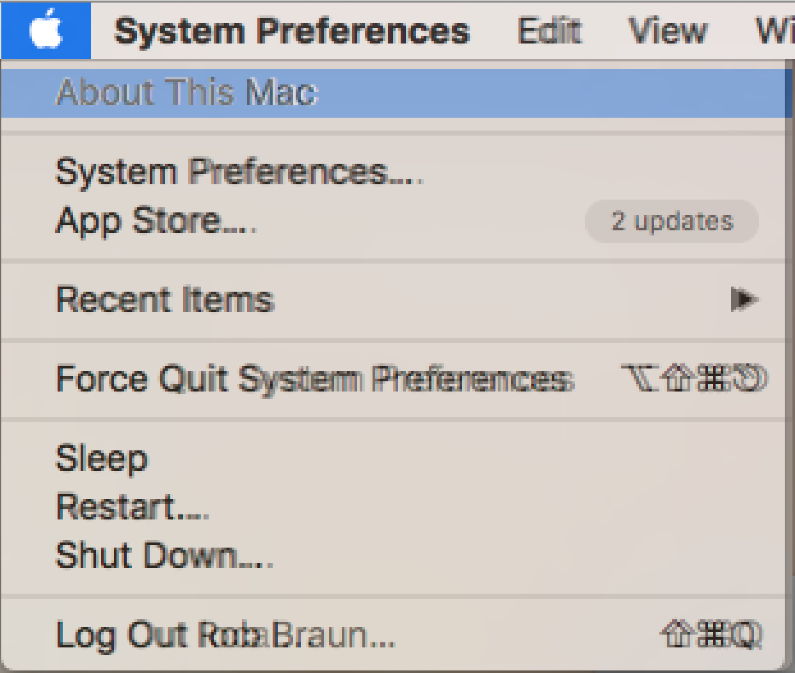The width and height of the screenshot is (795, 673).
Task: Log Out Rob Braun…
Action: 225,635
